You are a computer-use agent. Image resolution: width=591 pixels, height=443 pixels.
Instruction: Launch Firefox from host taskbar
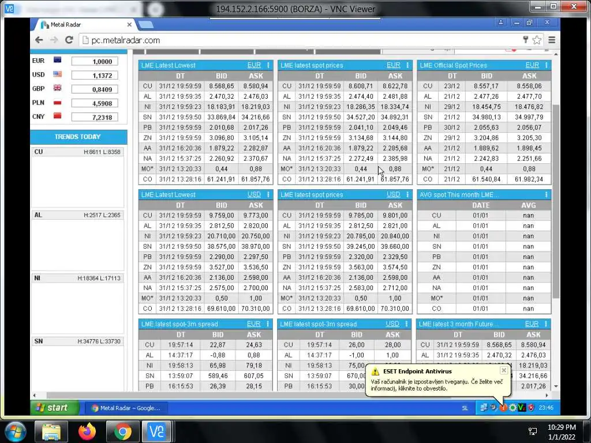pyautogui.click(x=87, y=431)
